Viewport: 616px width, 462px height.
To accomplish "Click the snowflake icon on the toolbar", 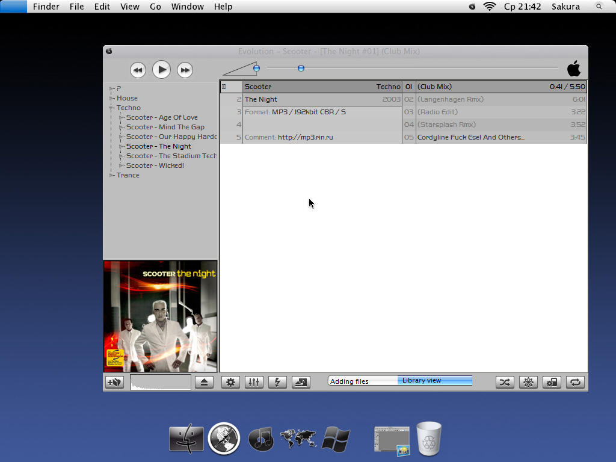I will pos(528,382).
